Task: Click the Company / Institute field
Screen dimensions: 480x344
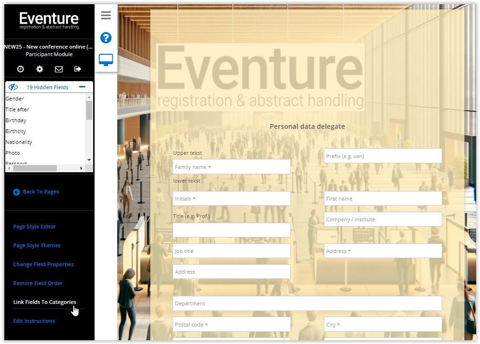Action: tap(383, 219)
